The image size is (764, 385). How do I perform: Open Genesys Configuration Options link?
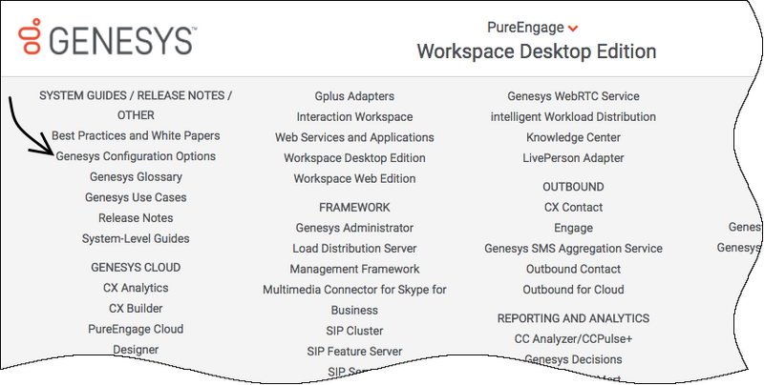[136, 156]
